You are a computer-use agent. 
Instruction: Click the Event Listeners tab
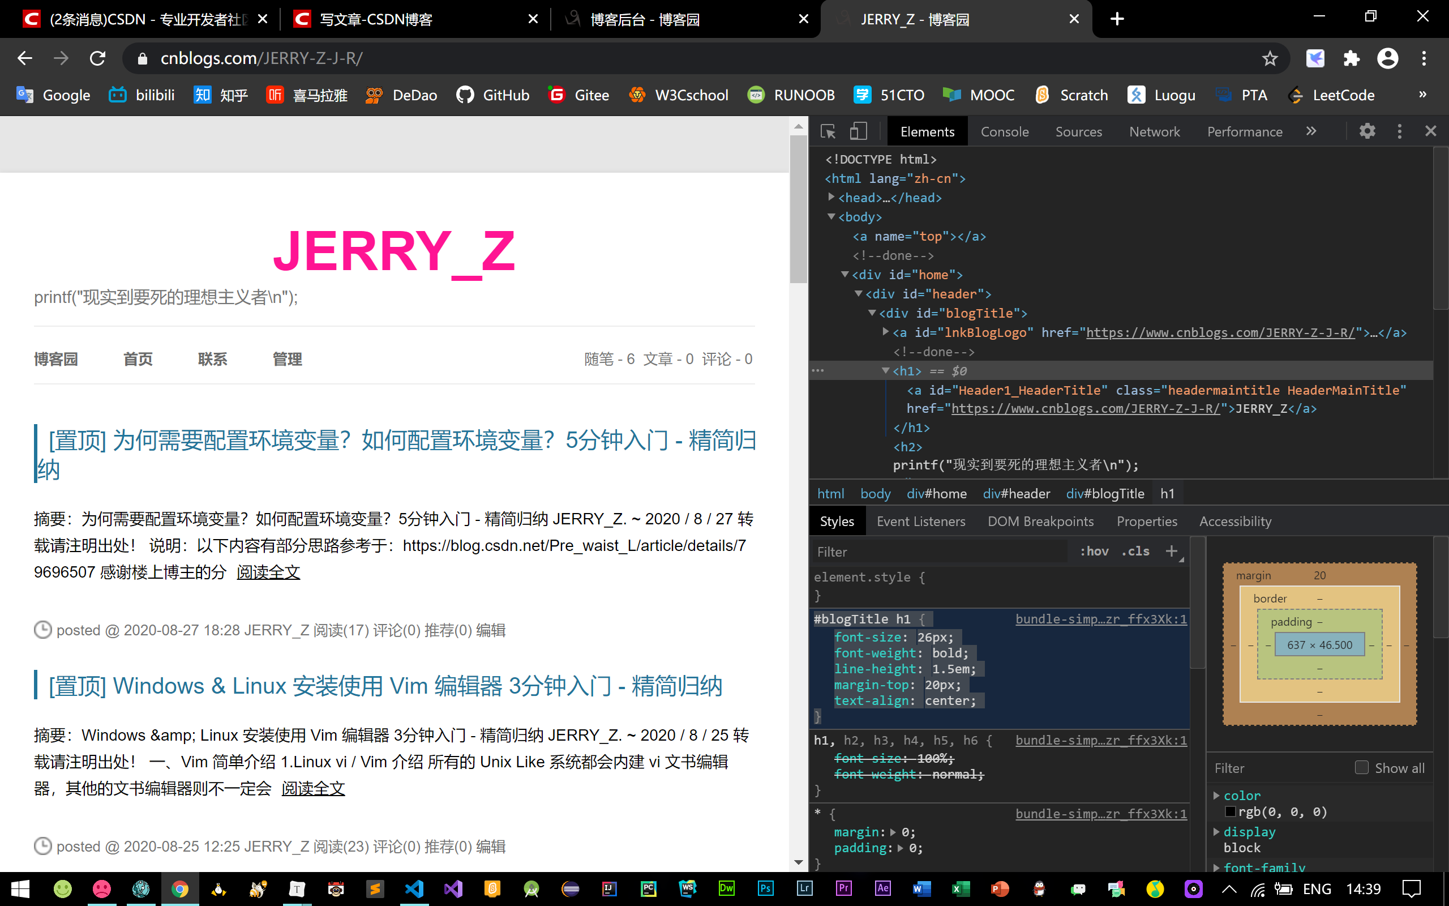click(920, 521)
